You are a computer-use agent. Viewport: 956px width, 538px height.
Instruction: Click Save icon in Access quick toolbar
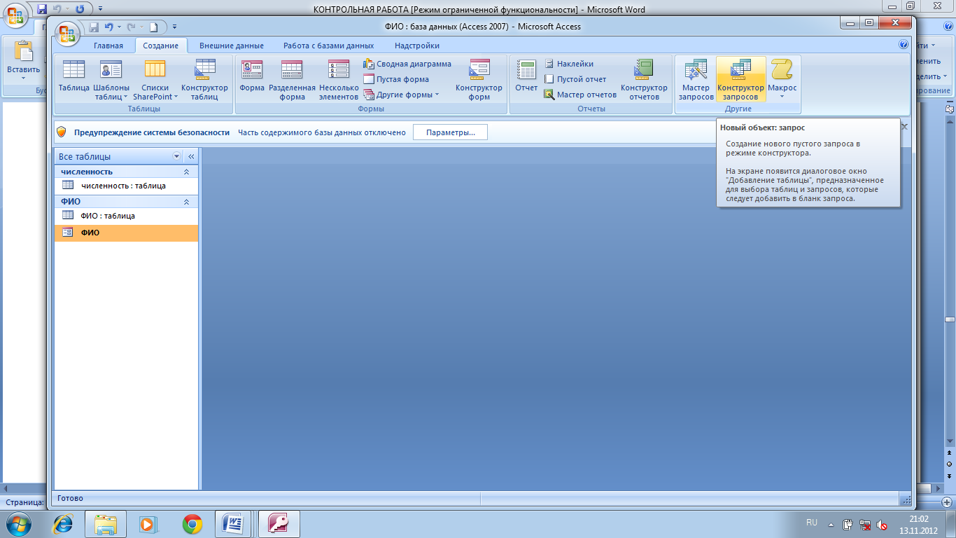click(x=94, y=27)
